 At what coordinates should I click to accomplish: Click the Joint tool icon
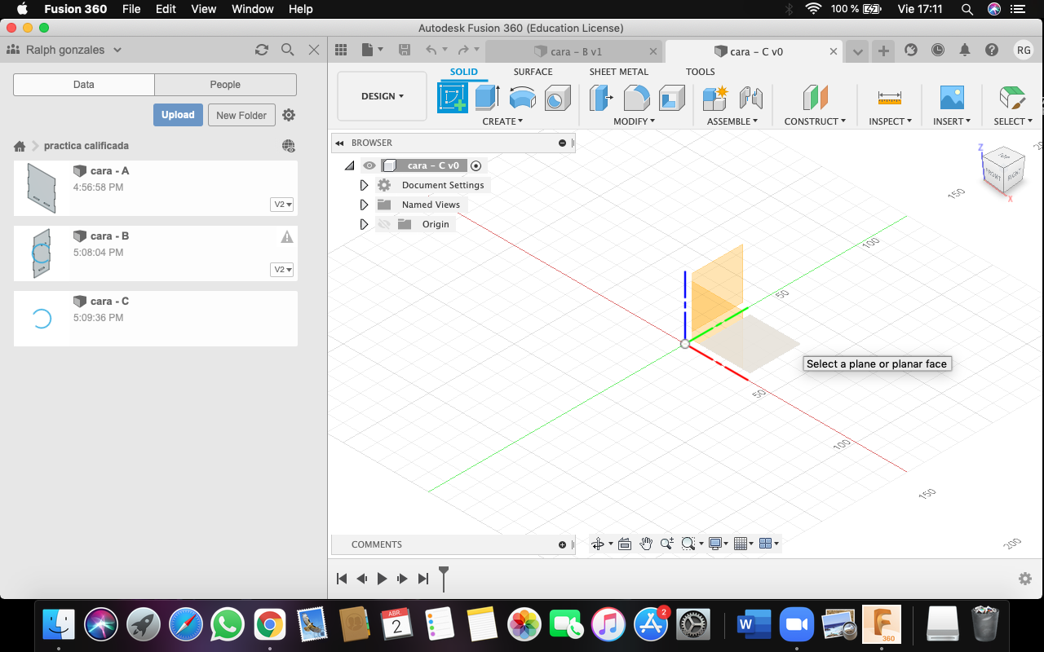(x=750, y=98)
